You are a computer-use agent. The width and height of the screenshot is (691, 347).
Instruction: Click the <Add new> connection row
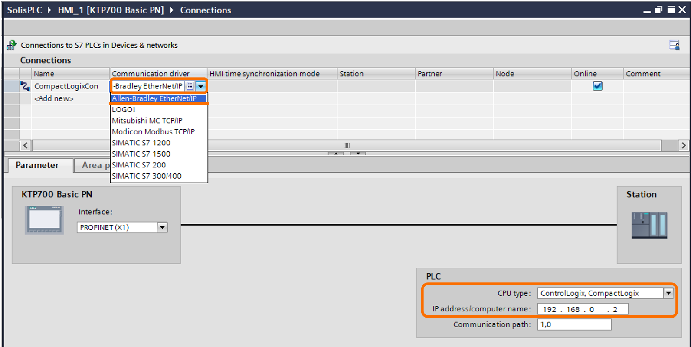coord(54,98)
